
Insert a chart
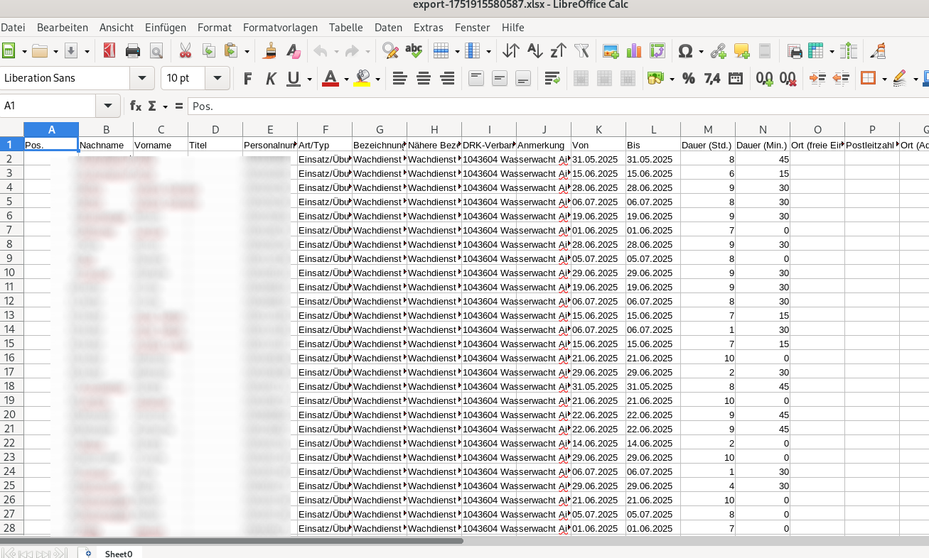tap(633, 51)
